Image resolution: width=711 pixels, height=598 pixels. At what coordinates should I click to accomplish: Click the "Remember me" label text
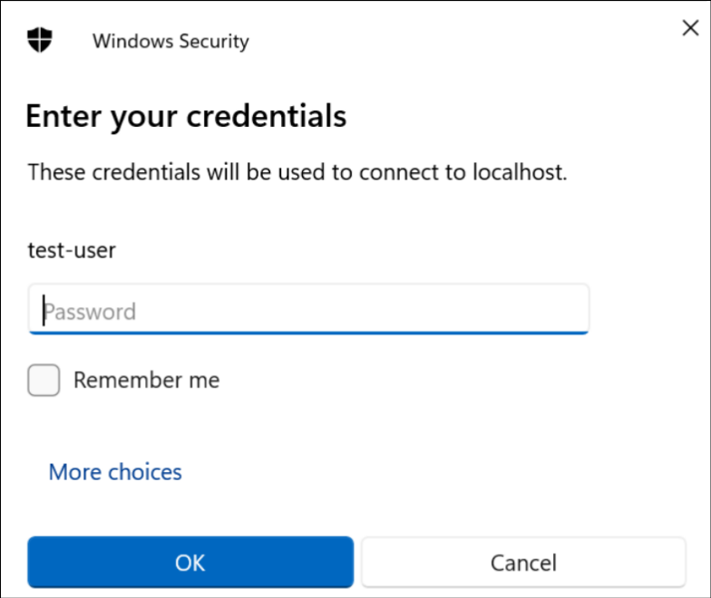[x=146, y=380]
